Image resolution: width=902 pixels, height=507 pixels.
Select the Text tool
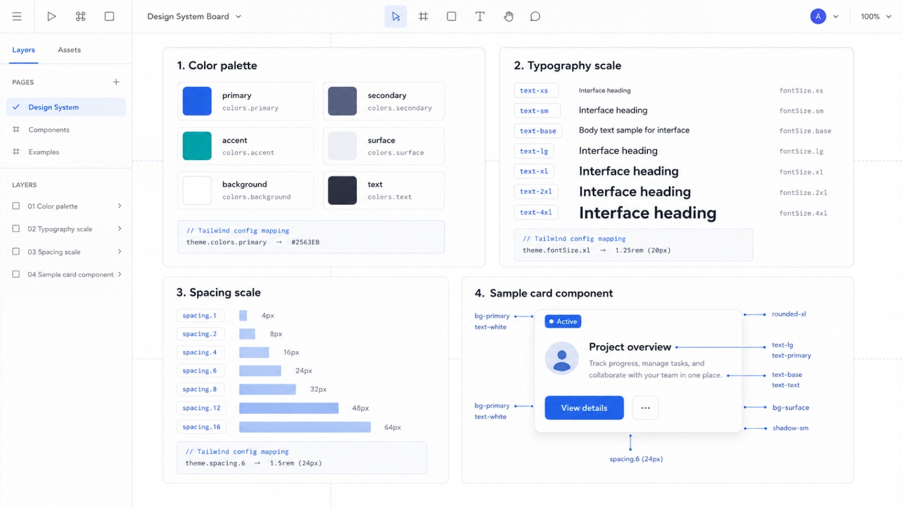480,16
